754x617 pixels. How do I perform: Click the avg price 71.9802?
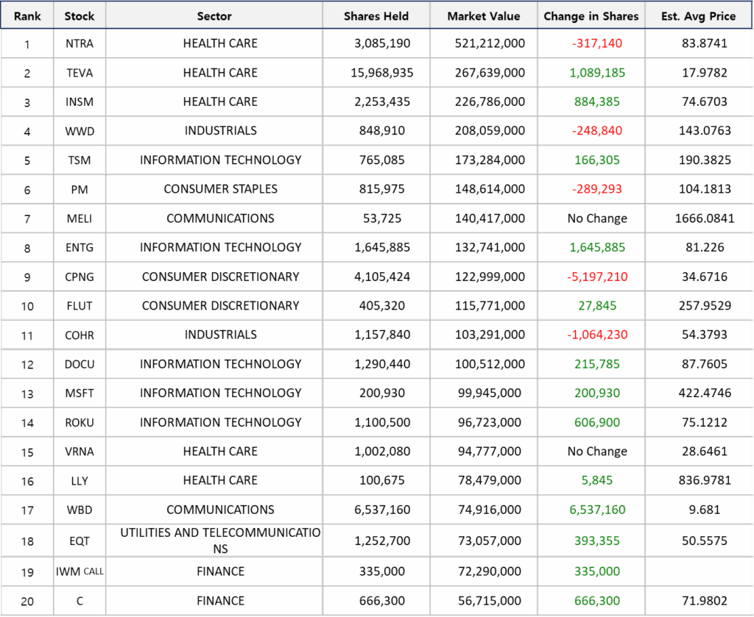705,601
